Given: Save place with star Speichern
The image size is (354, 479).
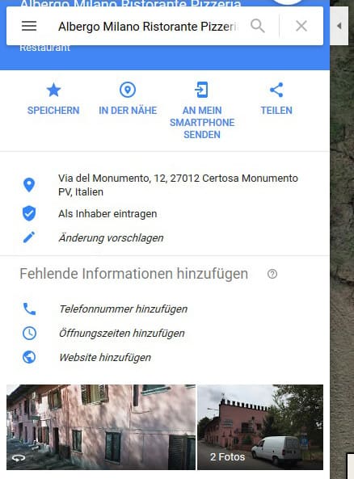Looking at the screenshot, I should tap(53, 99).
